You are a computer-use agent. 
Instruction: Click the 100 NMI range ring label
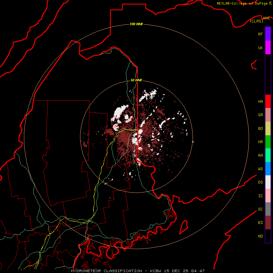136,24
